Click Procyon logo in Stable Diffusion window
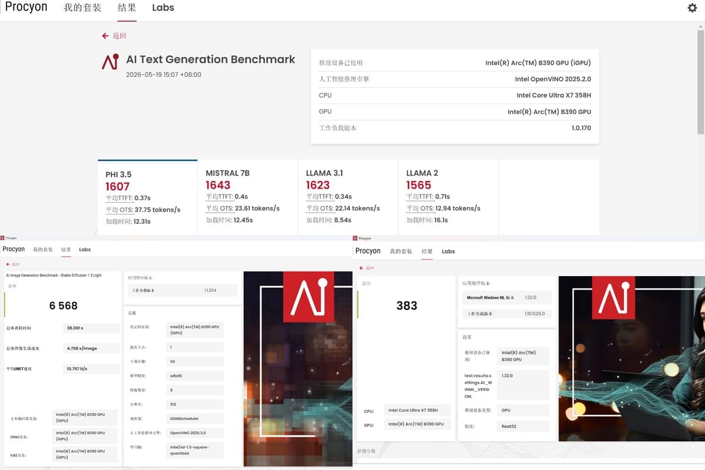The height and width of the screenshot is (470, 705). coord(14,250)
